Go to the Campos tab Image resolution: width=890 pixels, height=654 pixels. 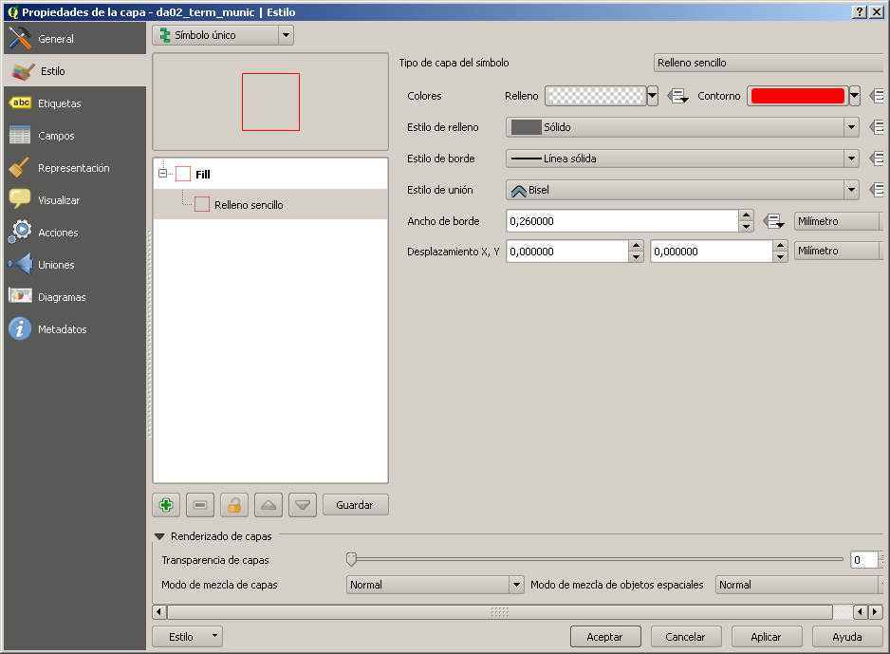pyautogui.click(x=75, y=136)
